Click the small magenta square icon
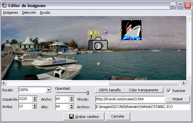Image resolution: width=193 pixels, height=123 pixels. (x=106, y=32)
